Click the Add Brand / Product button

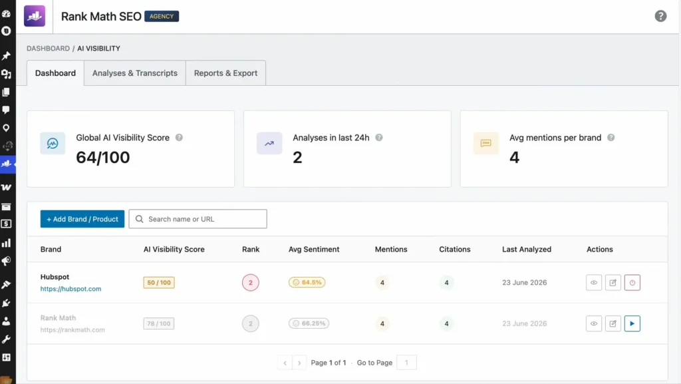tap(82, 219)
